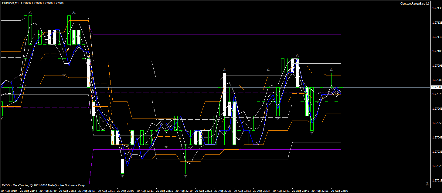
Task: Click the FXDD MetaTrader copyright text
Action: coord(44,185)
